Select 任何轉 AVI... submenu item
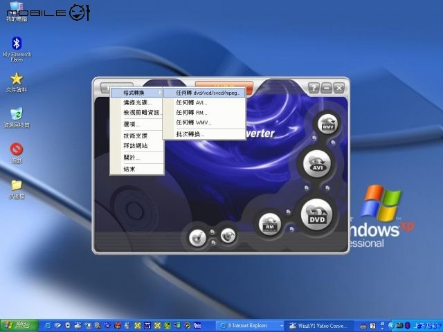This screenshot has width=443, height=332. click(x=204, y=102)
